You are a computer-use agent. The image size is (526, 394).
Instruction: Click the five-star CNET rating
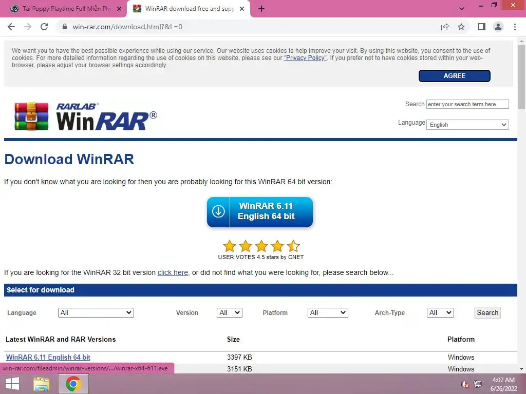(261, 246)
